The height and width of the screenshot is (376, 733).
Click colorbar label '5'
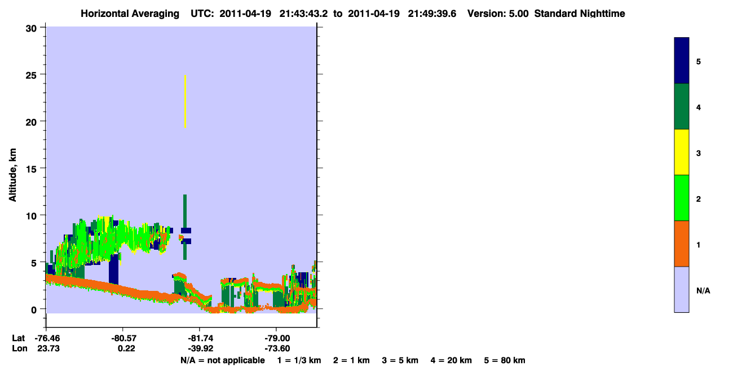pyautogui.click(x=699, y=61)
